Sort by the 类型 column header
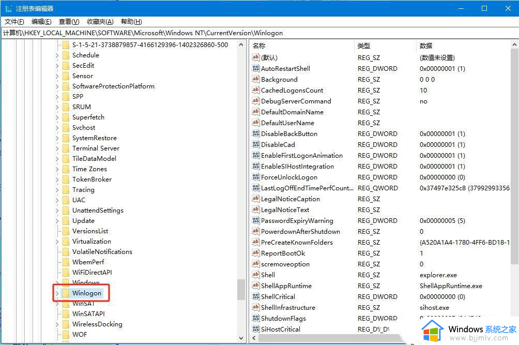This screenshot has height=345, width=519. pyautogui.click(x=385, y=46)
